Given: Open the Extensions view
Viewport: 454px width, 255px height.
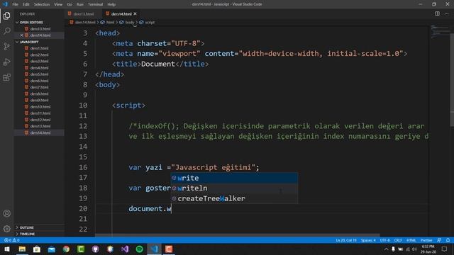Looking at the screenshot, I should 6,77.
